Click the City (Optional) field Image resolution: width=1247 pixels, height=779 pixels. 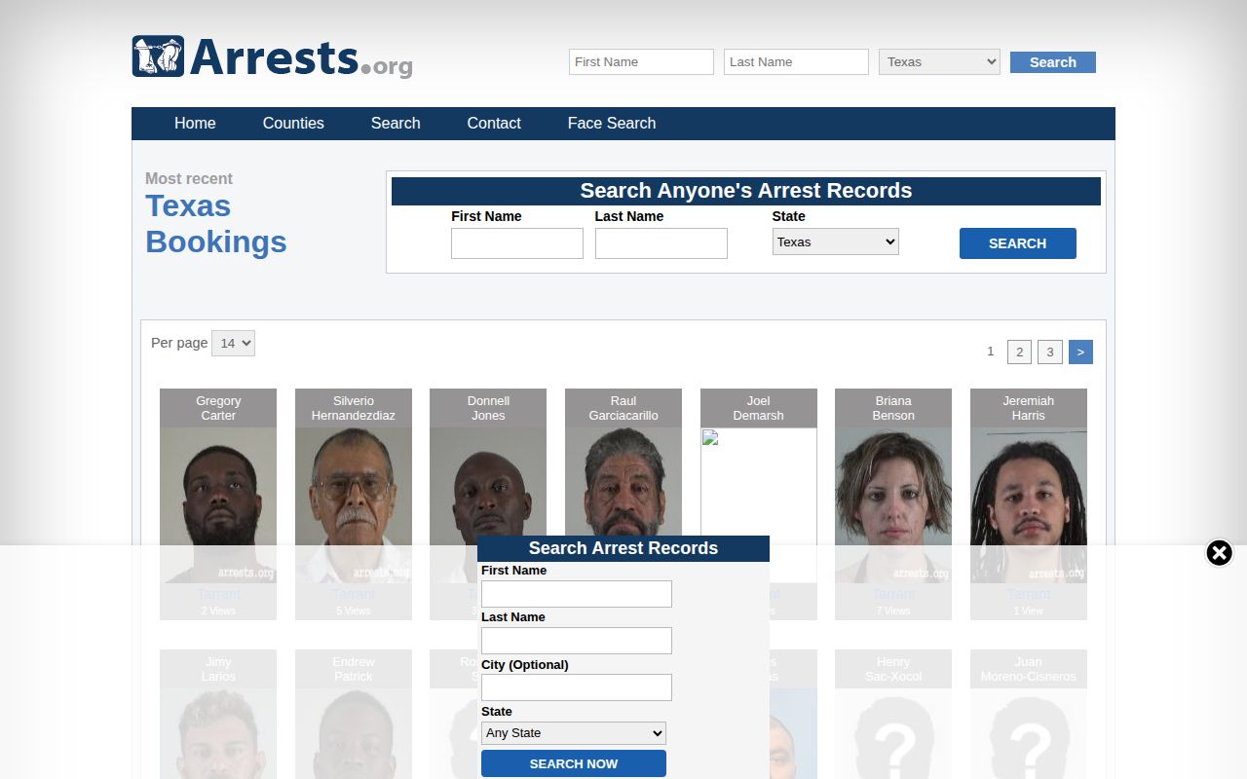577,687
